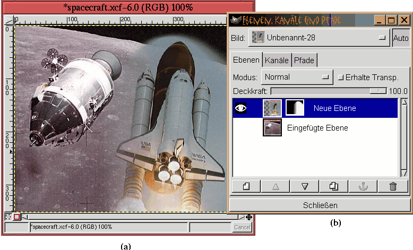Lower layer with the down triangle
Image resolution: width=413 pixels, height=250 pixels.
[x=305, y=186]
